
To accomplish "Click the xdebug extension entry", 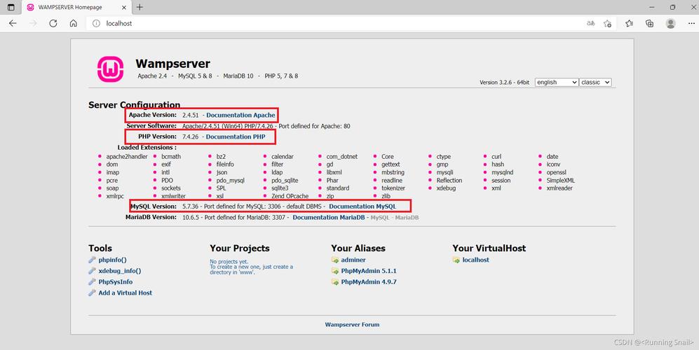I will [x=446, y=188].
